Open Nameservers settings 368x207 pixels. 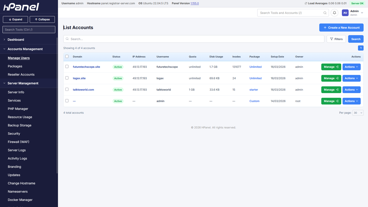point(18,192)
